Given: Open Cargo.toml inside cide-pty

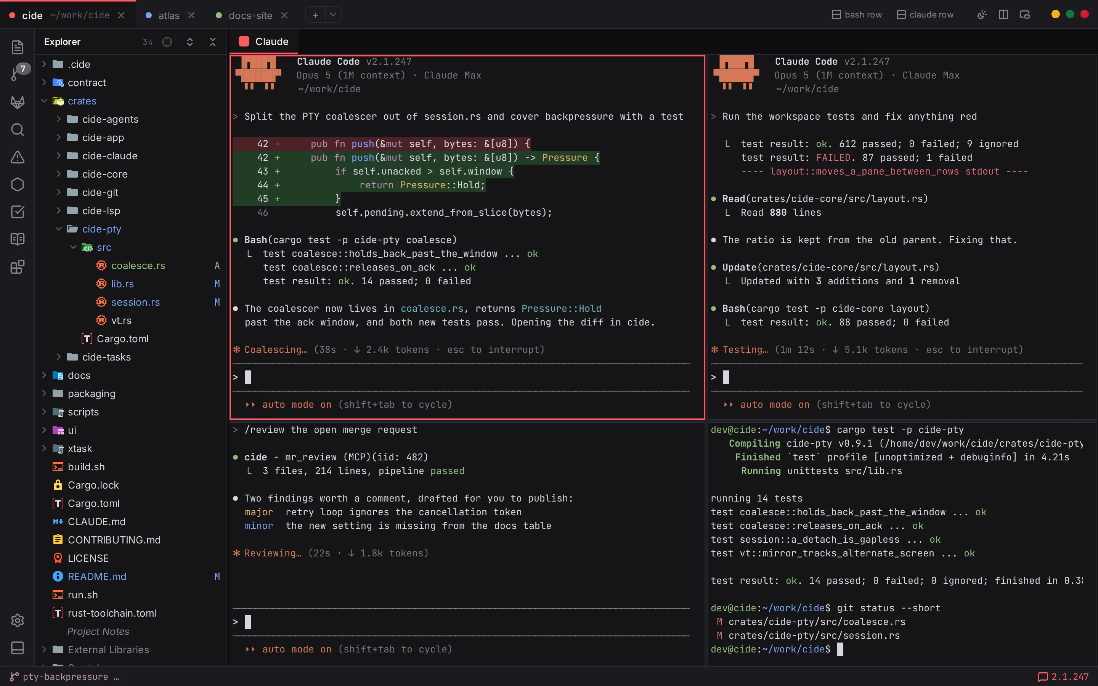Looking at the screenshot, I should (x=122, y=339).
